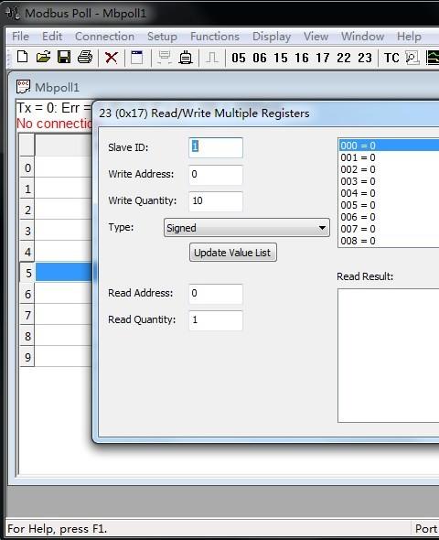This screenshot has height=540, width=439.
Task: Click the Print toolbar icon
Action: [x=85, y=57]
